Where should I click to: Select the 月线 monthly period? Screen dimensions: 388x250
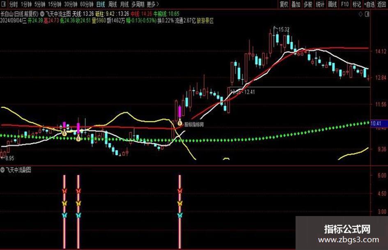coord(124,4)
